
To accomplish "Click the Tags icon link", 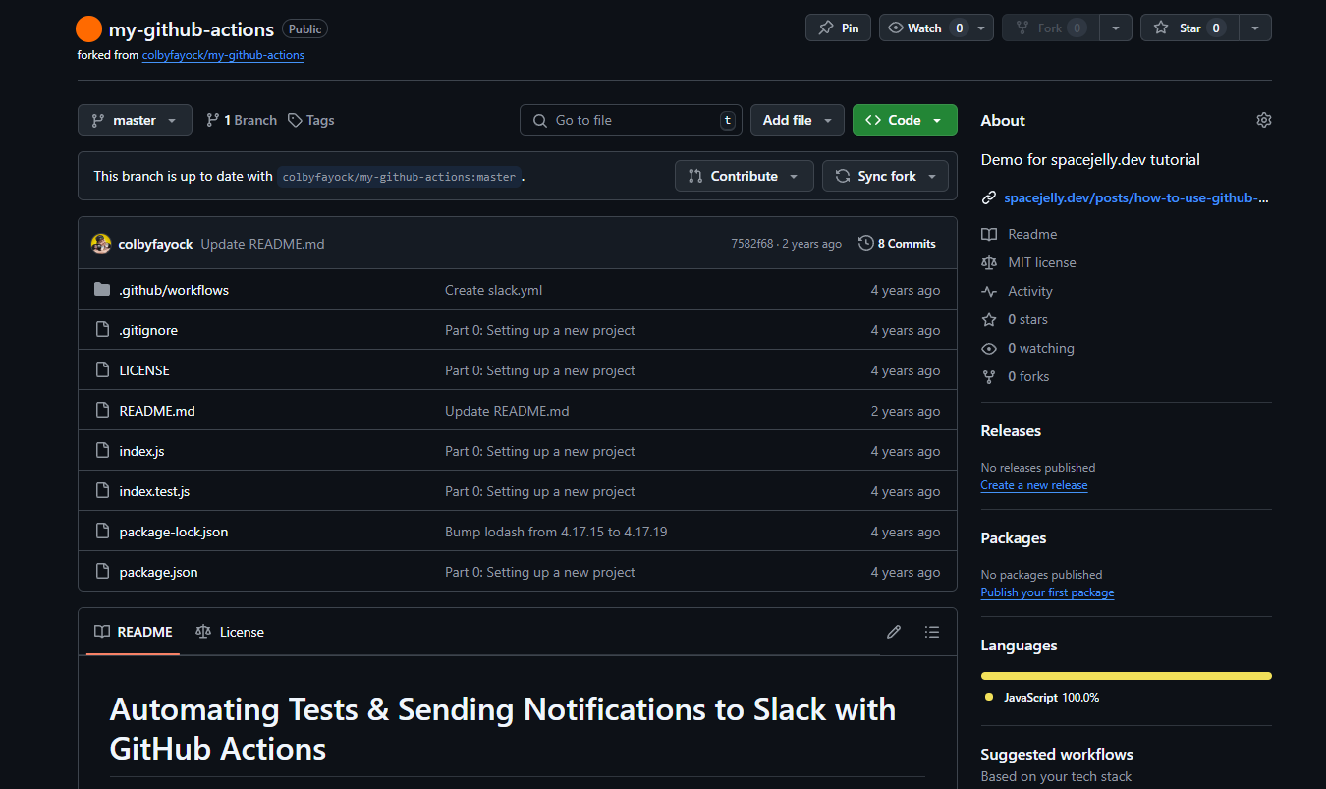I will 296,120.
